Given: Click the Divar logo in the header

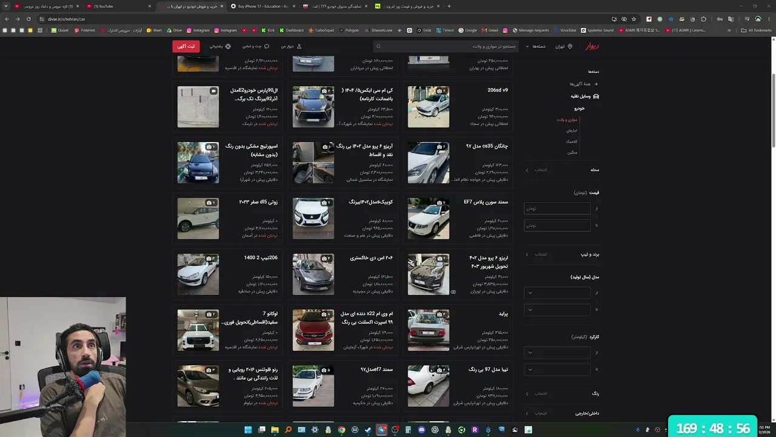Looking at the screenshot, I should point(592,46).
